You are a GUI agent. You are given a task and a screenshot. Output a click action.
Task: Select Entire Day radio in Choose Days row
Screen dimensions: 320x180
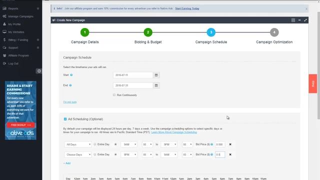point(95,154)
